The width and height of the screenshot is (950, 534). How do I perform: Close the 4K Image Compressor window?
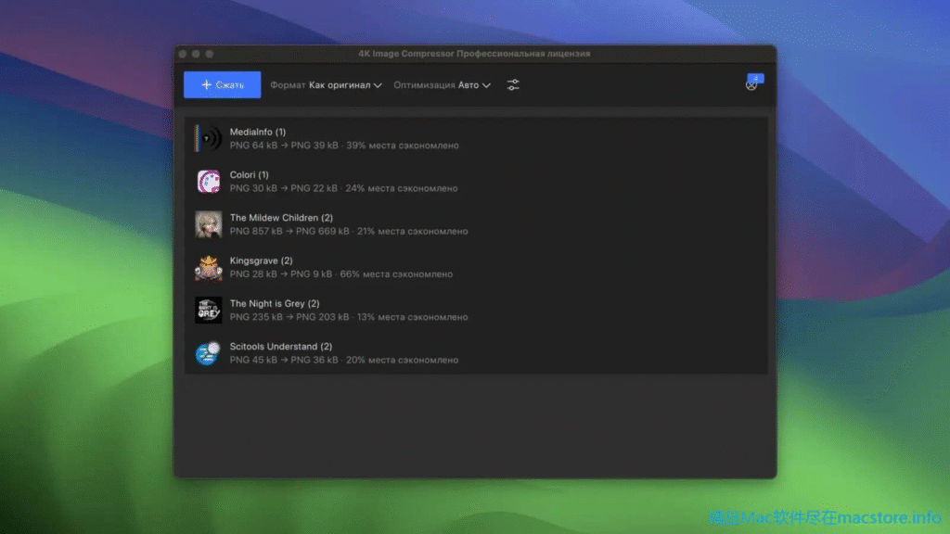[183, 54]
